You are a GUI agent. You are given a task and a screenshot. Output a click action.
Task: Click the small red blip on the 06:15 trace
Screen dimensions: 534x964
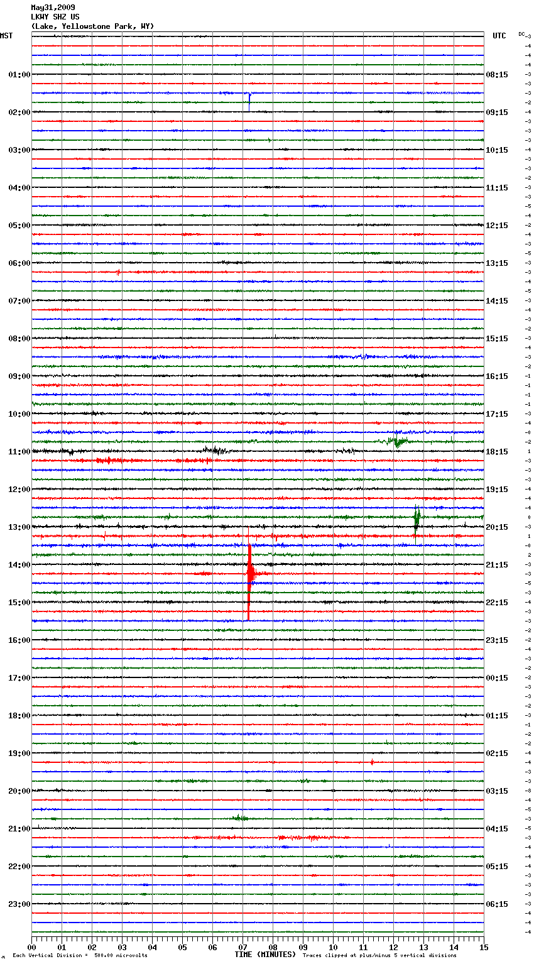point(118,272)
